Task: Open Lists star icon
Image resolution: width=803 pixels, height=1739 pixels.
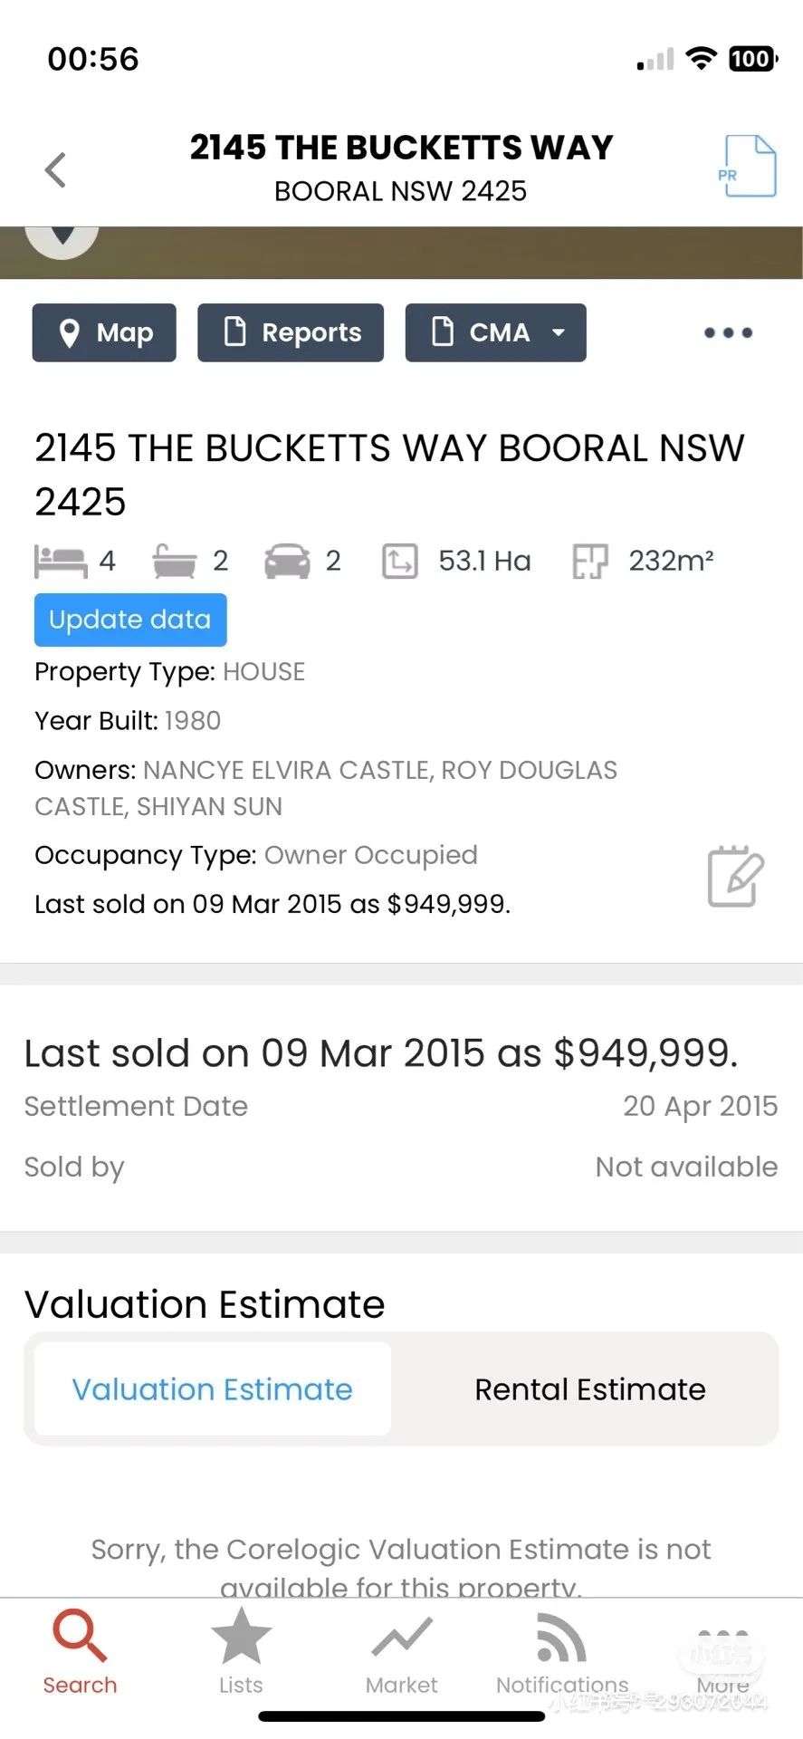Action: click(x=241, y=1636)
